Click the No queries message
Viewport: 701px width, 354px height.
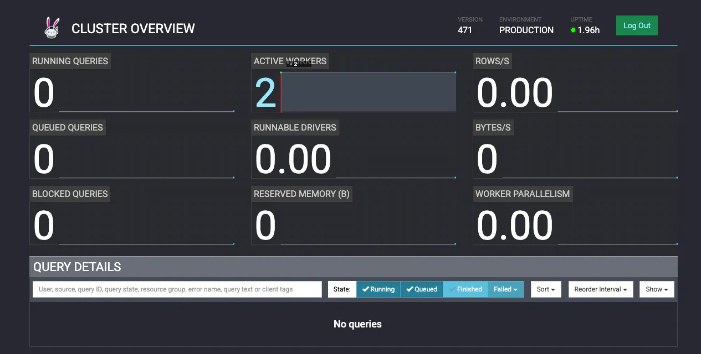pyautogui.click(x=357, y=324)
